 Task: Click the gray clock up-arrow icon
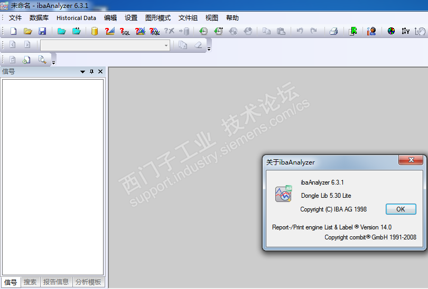pos(248,31)
